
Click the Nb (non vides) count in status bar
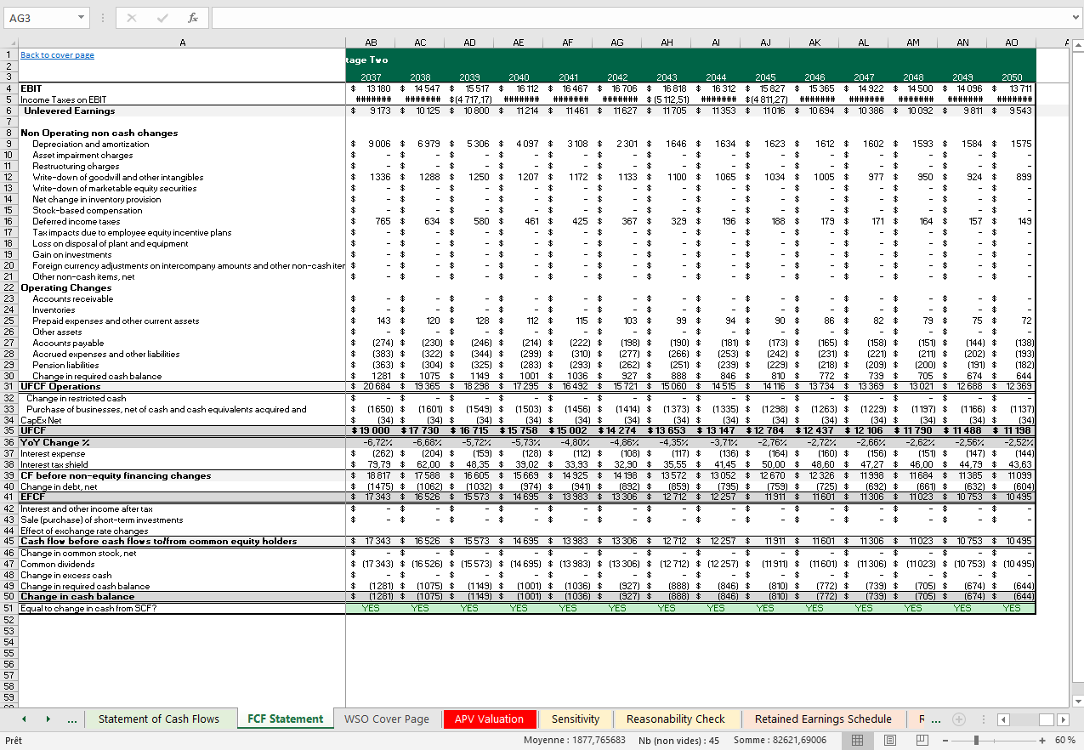pos(679,741)
